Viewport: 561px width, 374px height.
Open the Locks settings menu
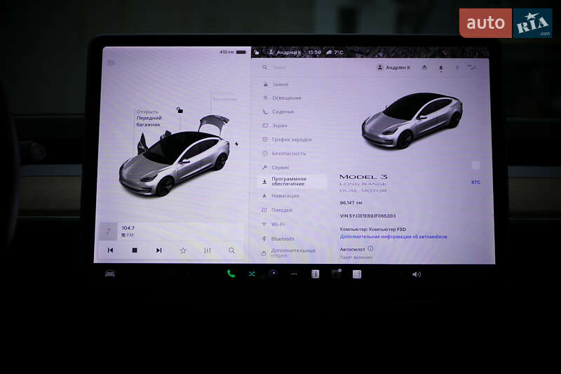pyautogui.click(x=281, y=84)
